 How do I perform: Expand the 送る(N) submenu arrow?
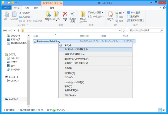130,68
